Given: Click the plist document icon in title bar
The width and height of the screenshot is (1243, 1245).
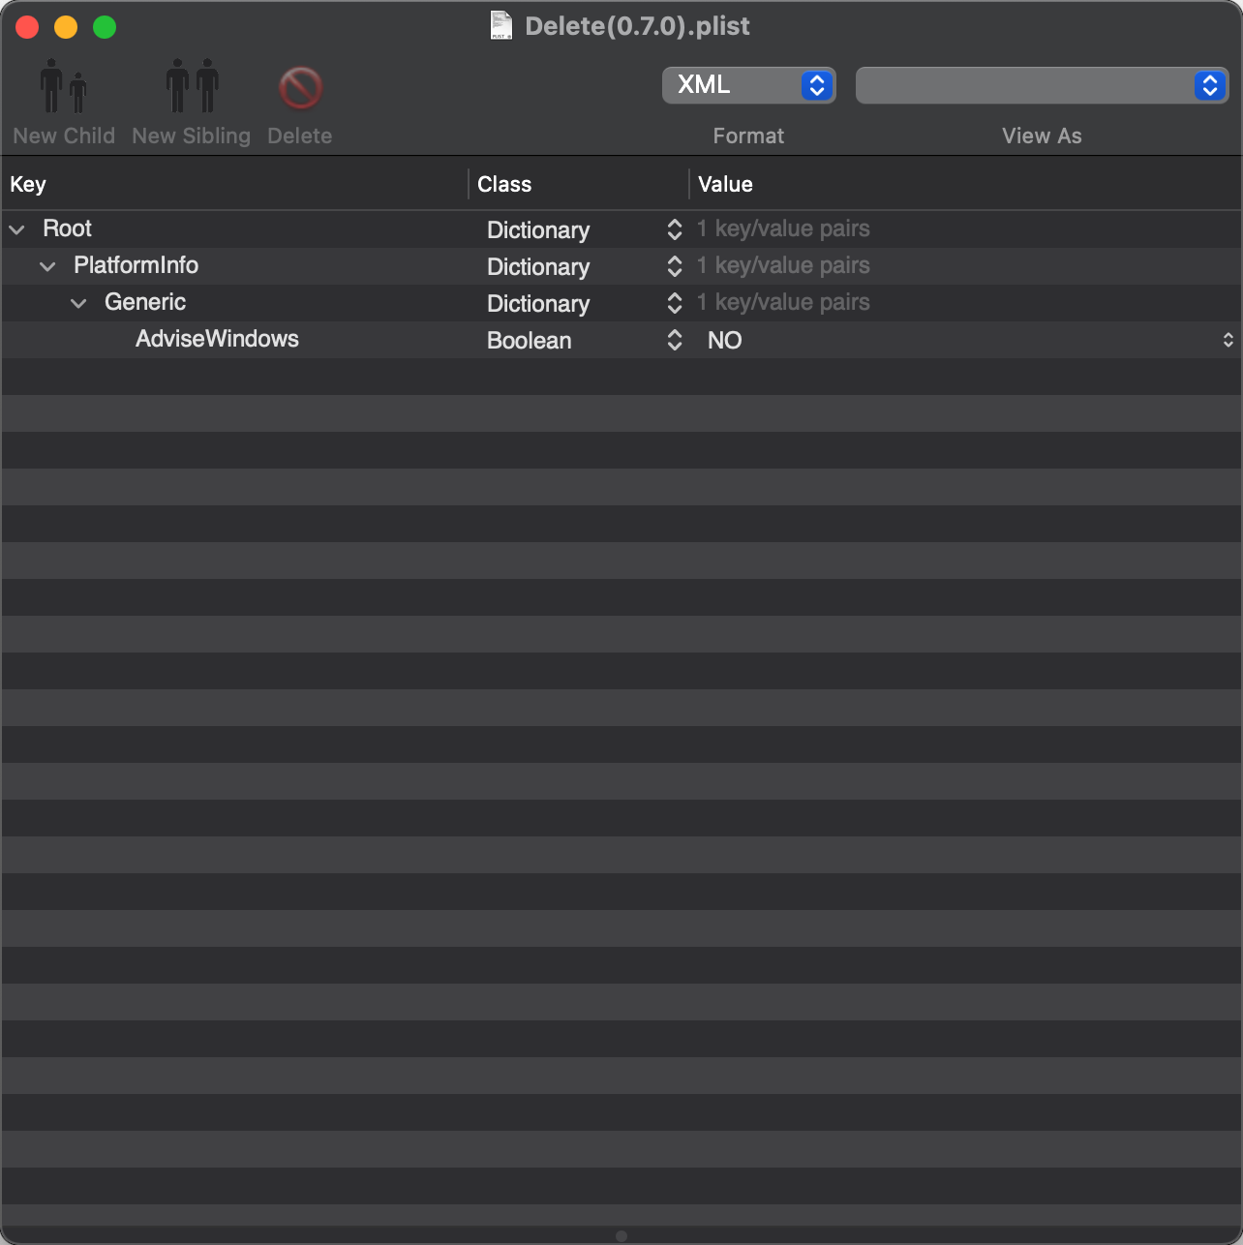Looking at the screenshot, I should tap(500, 25).
